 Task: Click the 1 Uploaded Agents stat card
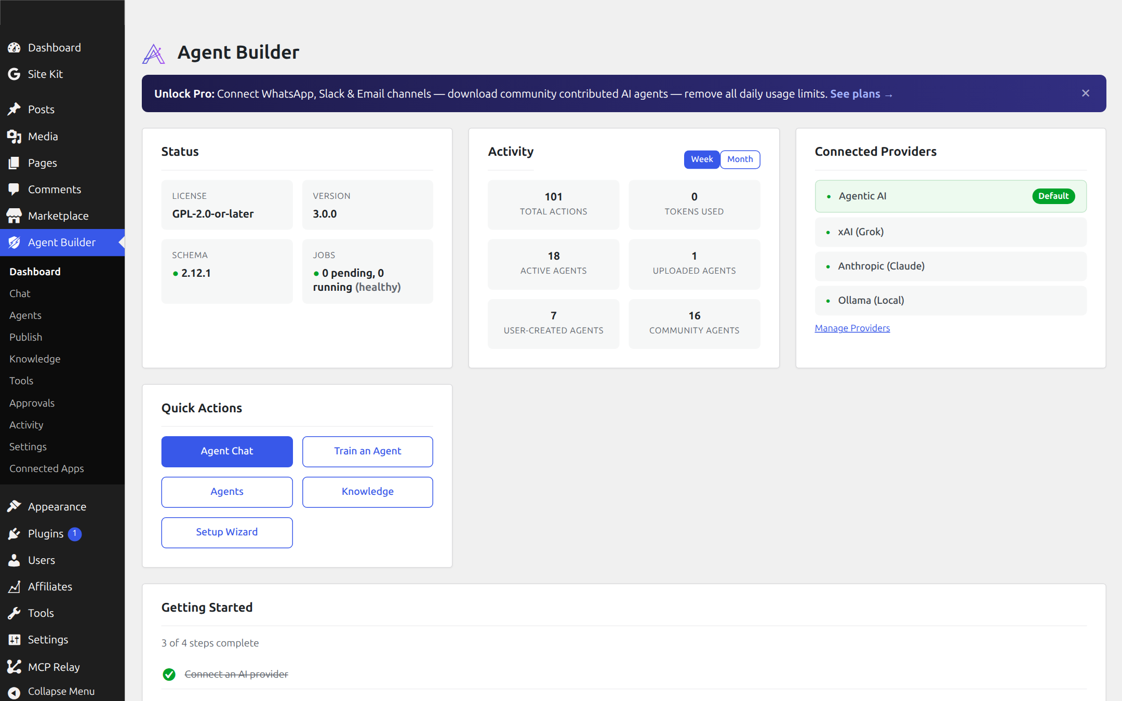[x=694, y=264]
